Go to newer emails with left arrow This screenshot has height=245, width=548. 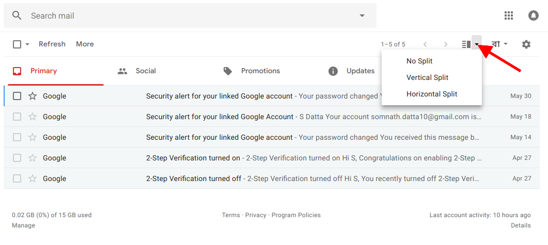point(425,44)
